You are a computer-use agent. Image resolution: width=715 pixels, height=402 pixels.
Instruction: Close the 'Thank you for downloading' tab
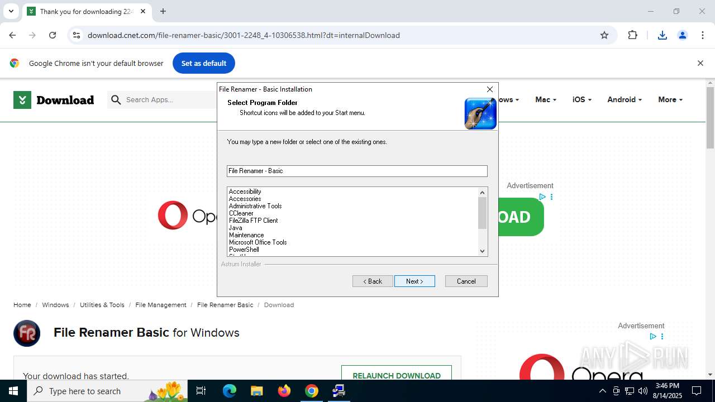coord(143,11)
